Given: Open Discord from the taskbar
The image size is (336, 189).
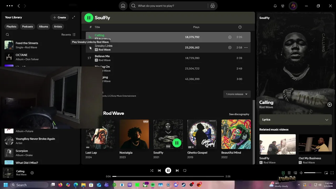Looking at the screenshot, I should click(176, 185).
